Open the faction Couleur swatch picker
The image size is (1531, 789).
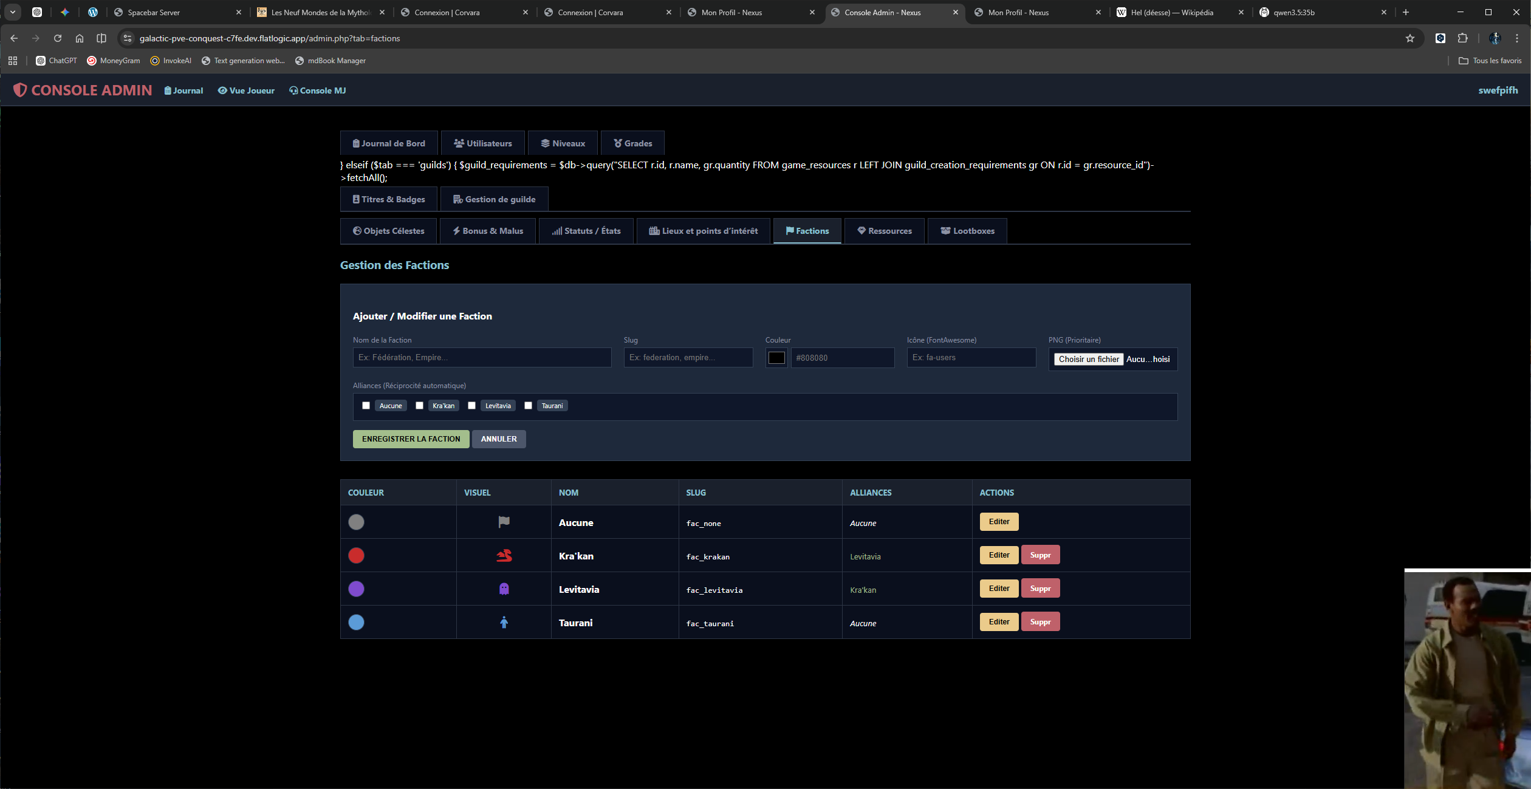[776, 358]
